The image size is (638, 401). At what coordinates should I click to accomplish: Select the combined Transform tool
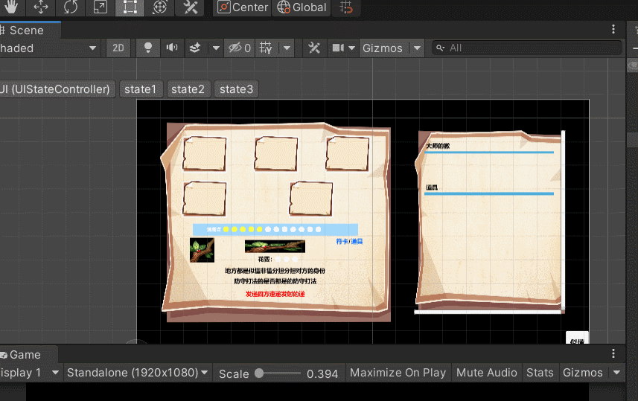point(159,7)
